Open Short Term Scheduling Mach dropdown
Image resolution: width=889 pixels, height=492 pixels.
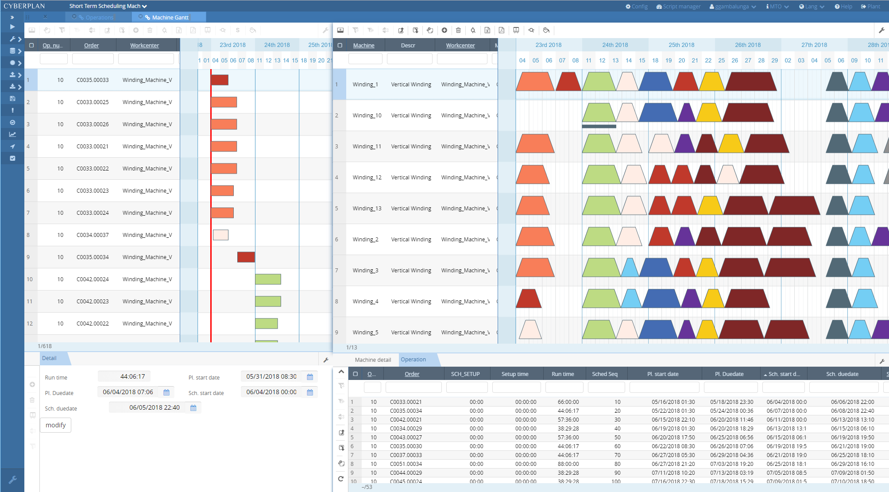[108, 6]
